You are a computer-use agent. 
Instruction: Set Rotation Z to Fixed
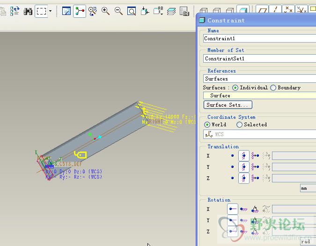coord(243,232)
